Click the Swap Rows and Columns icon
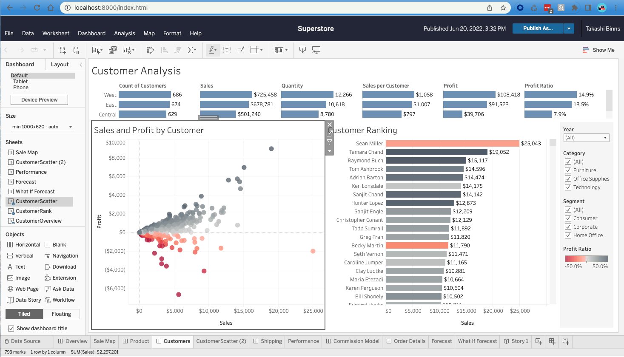Viewport: 624px width, 357px height. pyautogui.click(x=150, y=50)
